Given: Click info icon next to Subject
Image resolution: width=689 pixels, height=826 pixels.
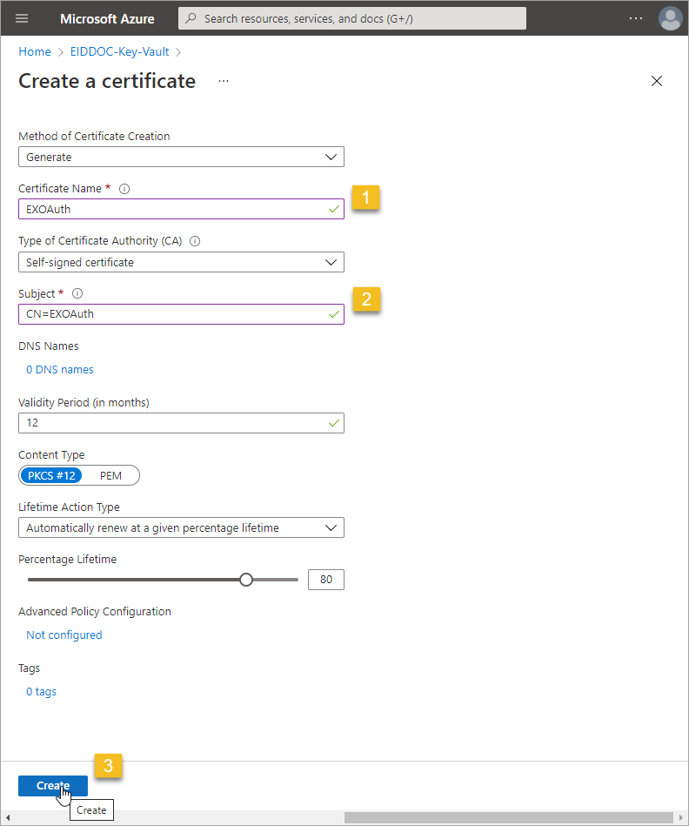Looking at the screenshot, I should click(x=77, y=294).
